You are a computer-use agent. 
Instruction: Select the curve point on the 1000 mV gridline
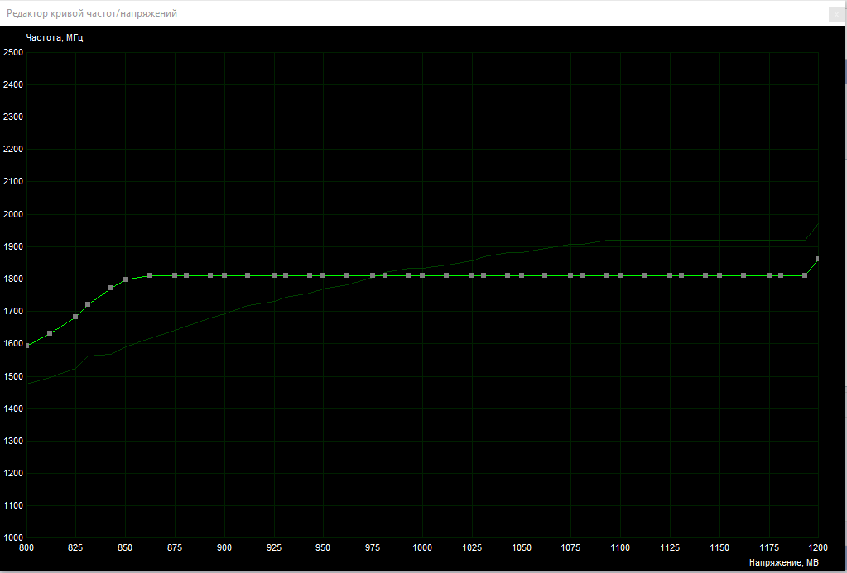tap(422, 275)
